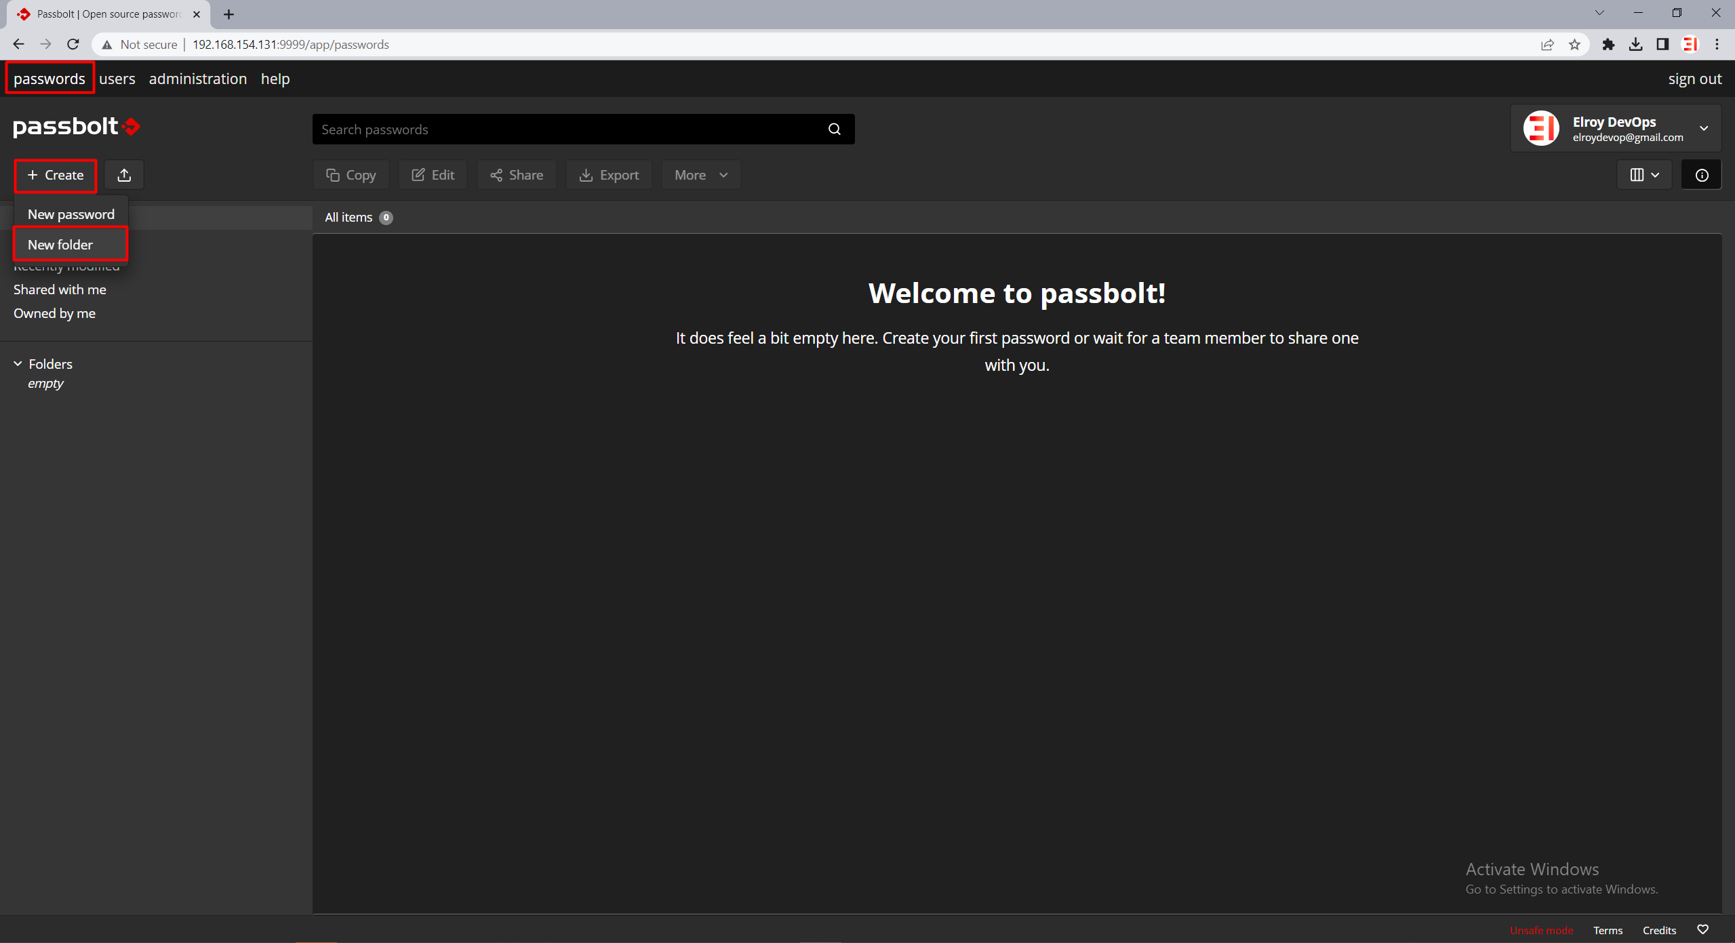Image resolution: width=1735 pixels, height=943 pixels.
Task: Click the heart icon in footer
Action: coord(1702,929)
